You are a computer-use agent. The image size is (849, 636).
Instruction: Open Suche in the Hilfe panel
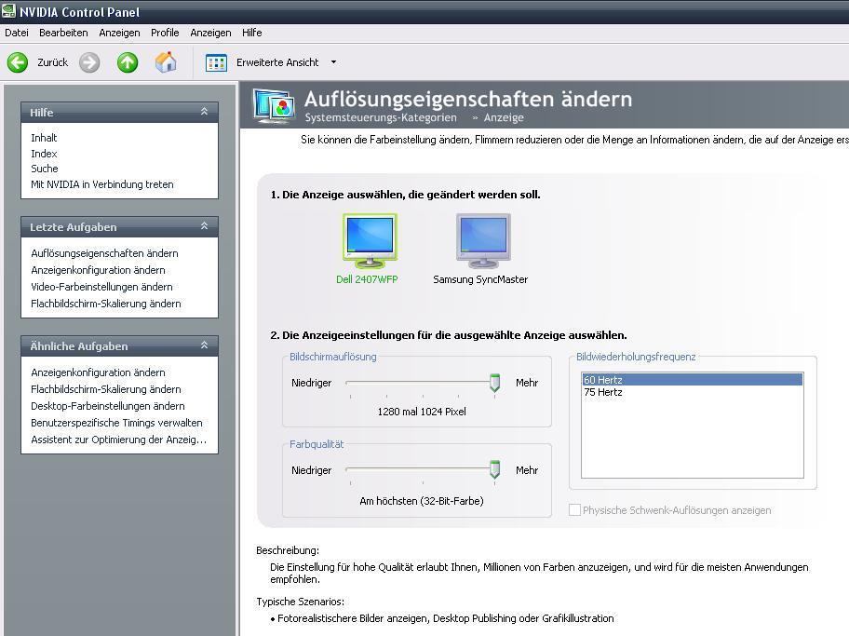45,169
